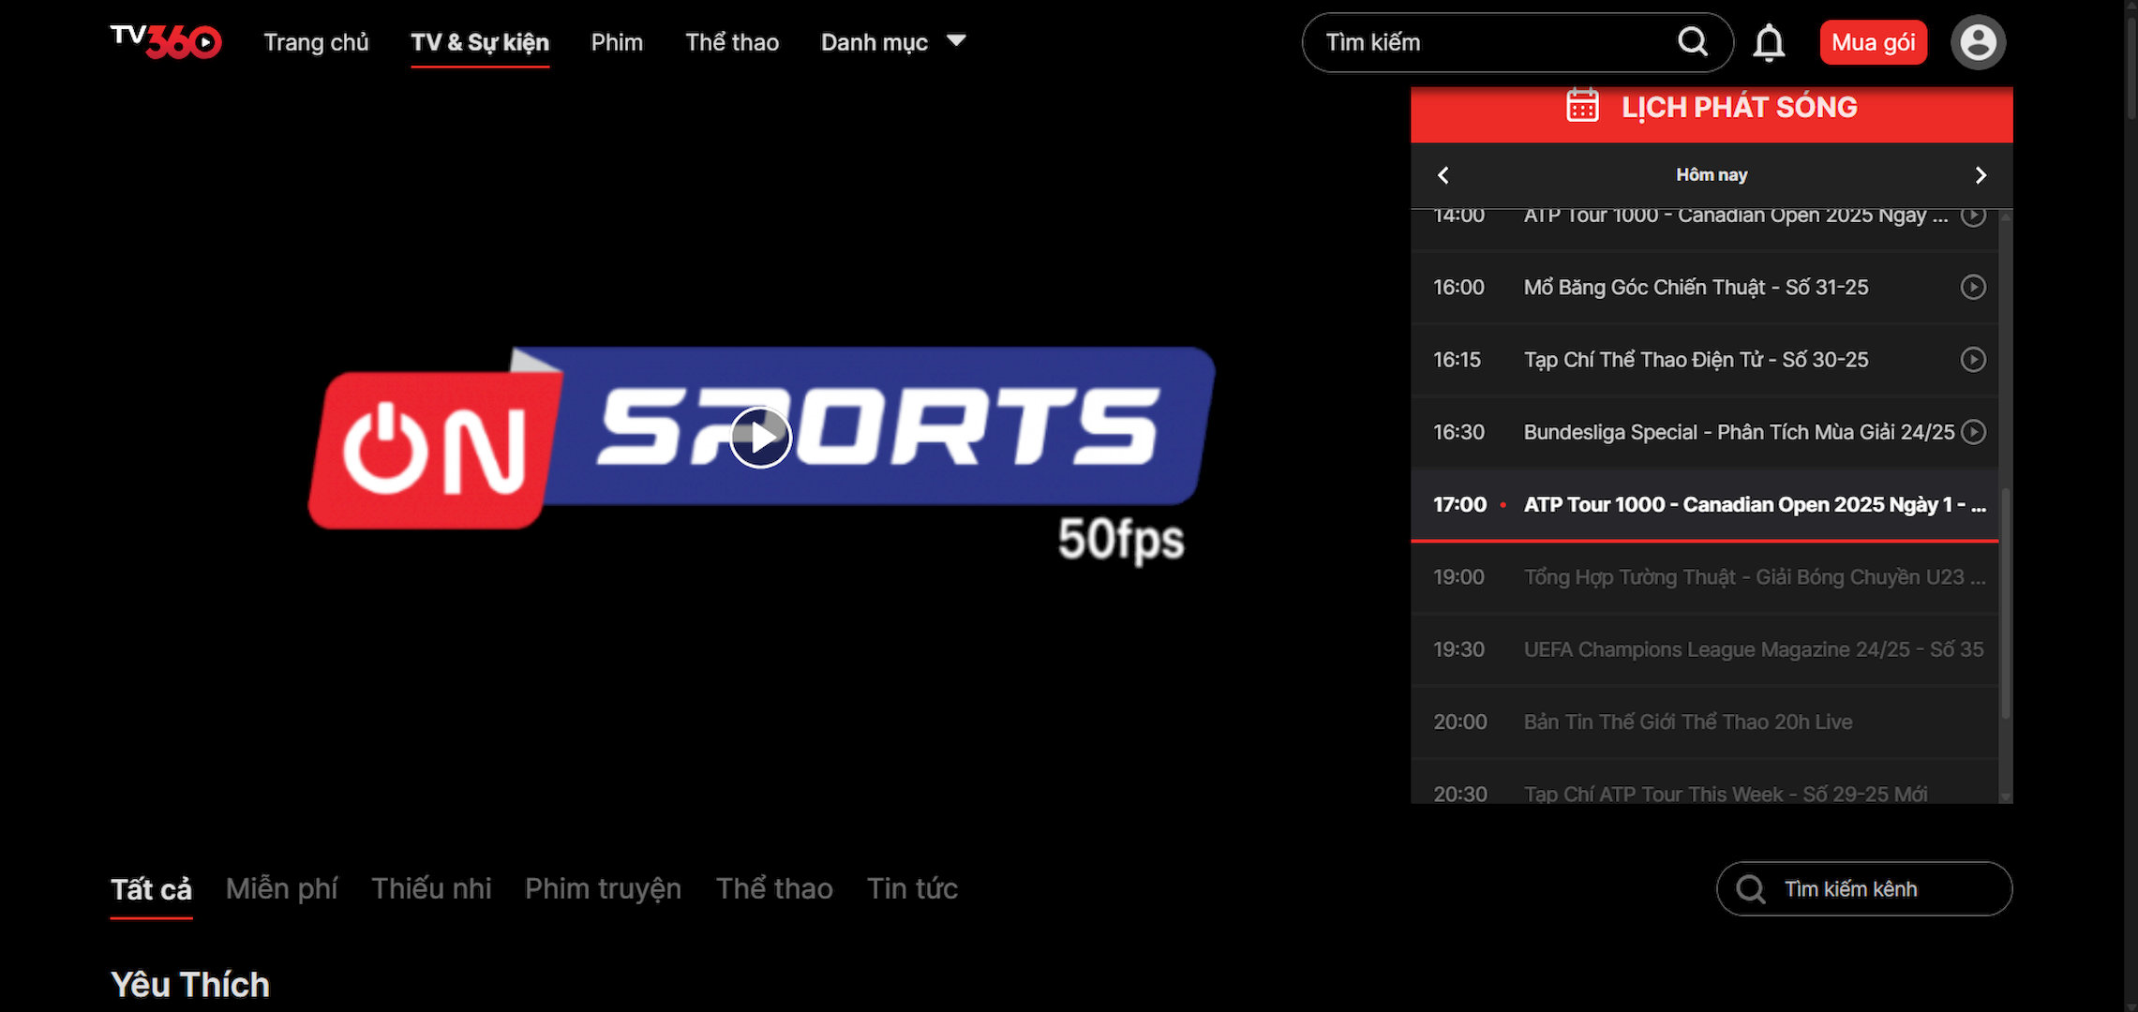This screenshot has height=1012, width=2138.
Task: Switch to the Phim truyện tab
Action: coord(603,889)
